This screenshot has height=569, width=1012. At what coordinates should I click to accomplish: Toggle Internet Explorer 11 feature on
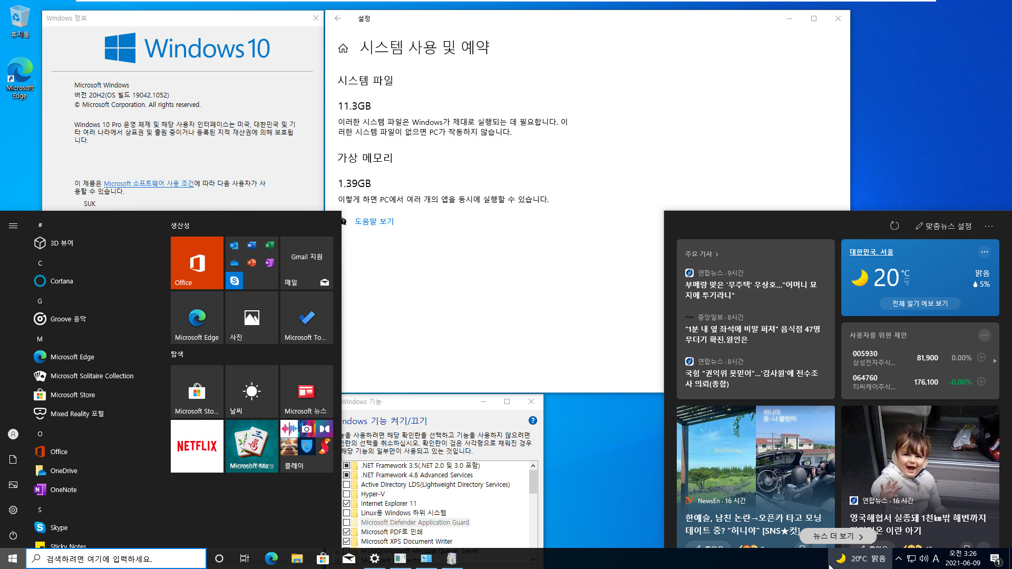coord(346,503)
